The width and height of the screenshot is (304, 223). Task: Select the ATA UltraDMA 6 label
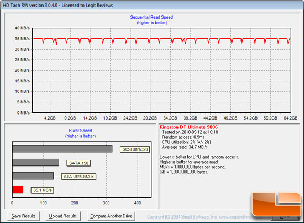point(78,177)
